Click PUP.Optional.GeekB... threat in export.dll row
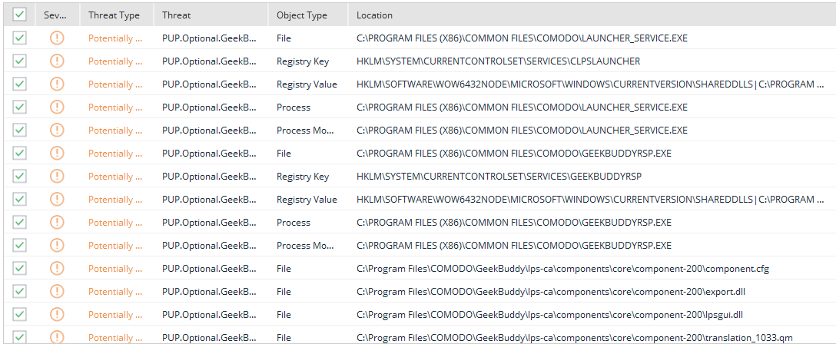 [209, 291]
